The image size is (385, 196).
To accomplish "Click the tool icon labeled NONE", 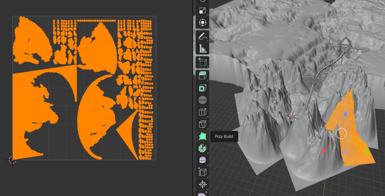I will [202, 100].
